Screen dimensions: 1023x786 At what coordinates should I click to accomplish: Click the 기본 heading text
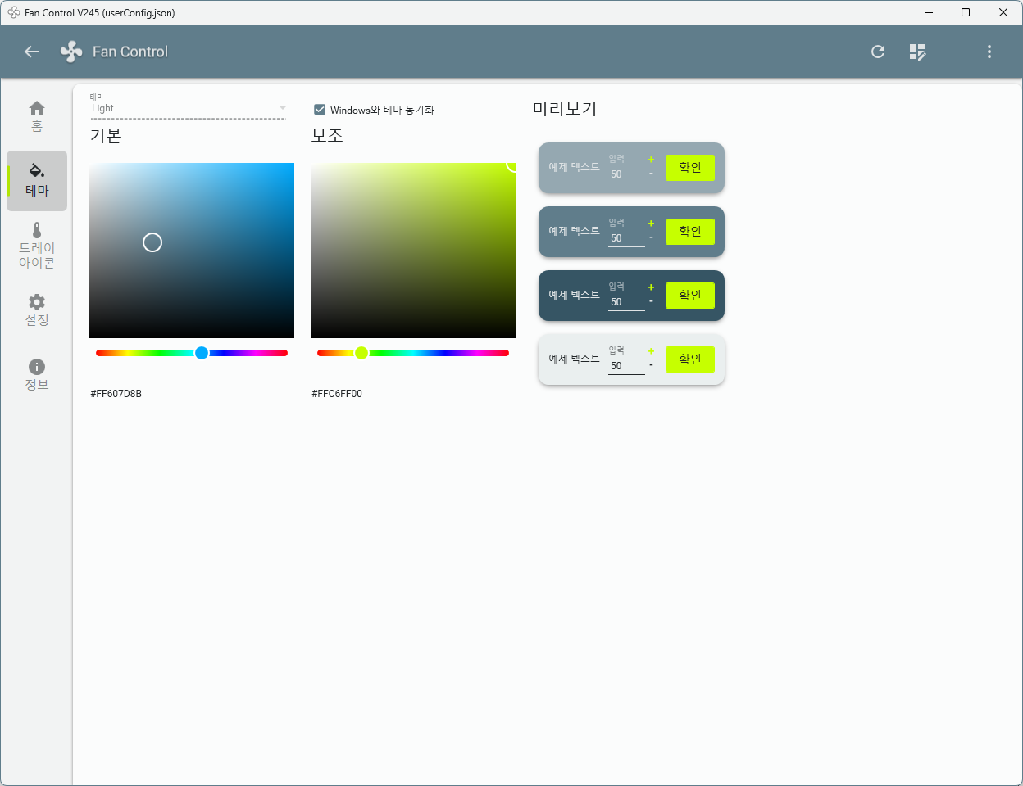pos(106,136)
